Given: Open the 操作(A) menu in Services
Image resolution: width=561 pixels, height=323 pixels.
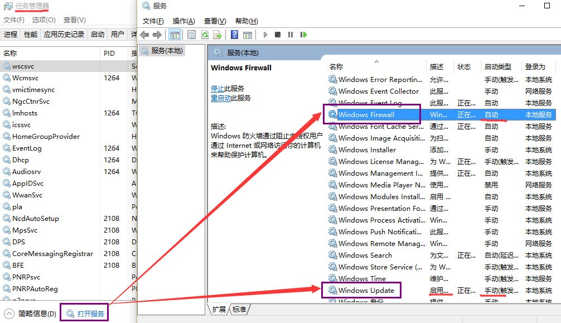Looking at the screenshot, I should click(183, 21).
